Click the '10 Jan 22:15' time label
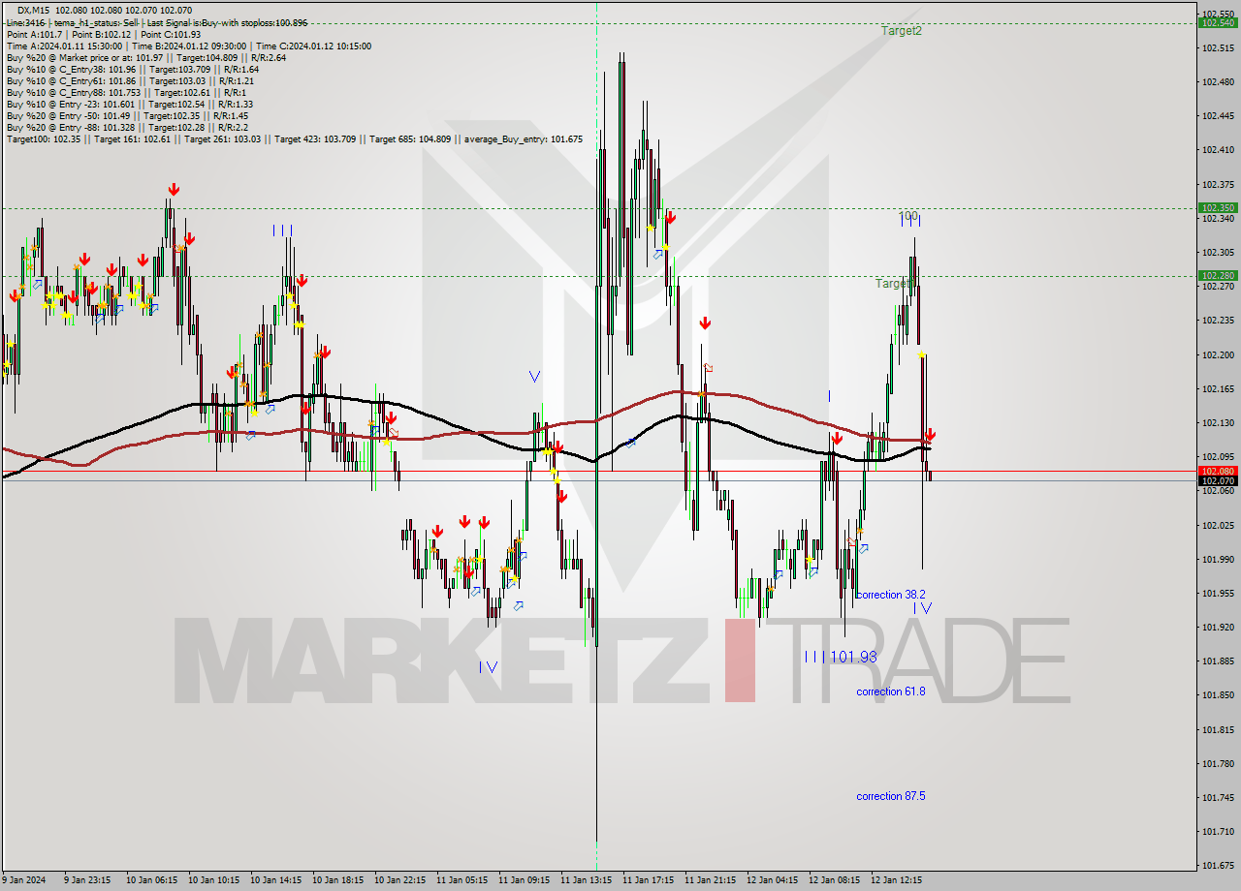 [401, 880]
